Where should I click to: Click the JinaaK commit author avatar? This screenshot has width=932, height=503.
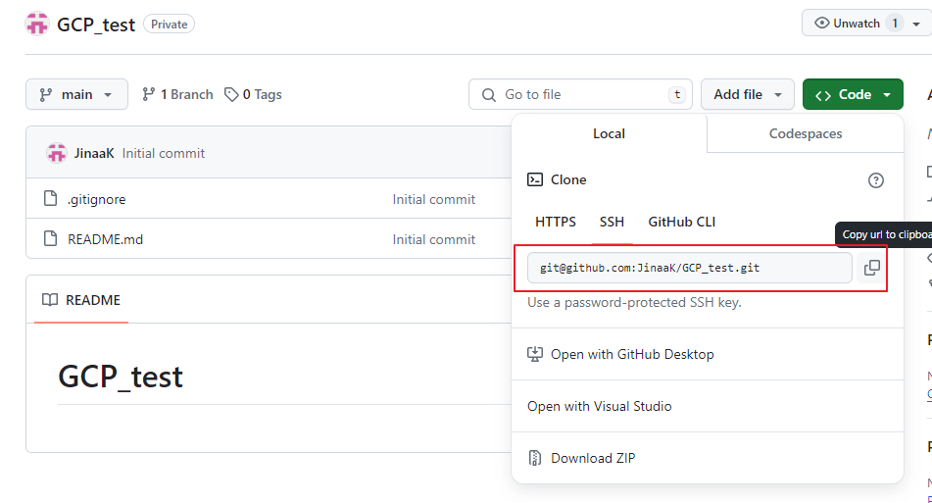point(57,153)
